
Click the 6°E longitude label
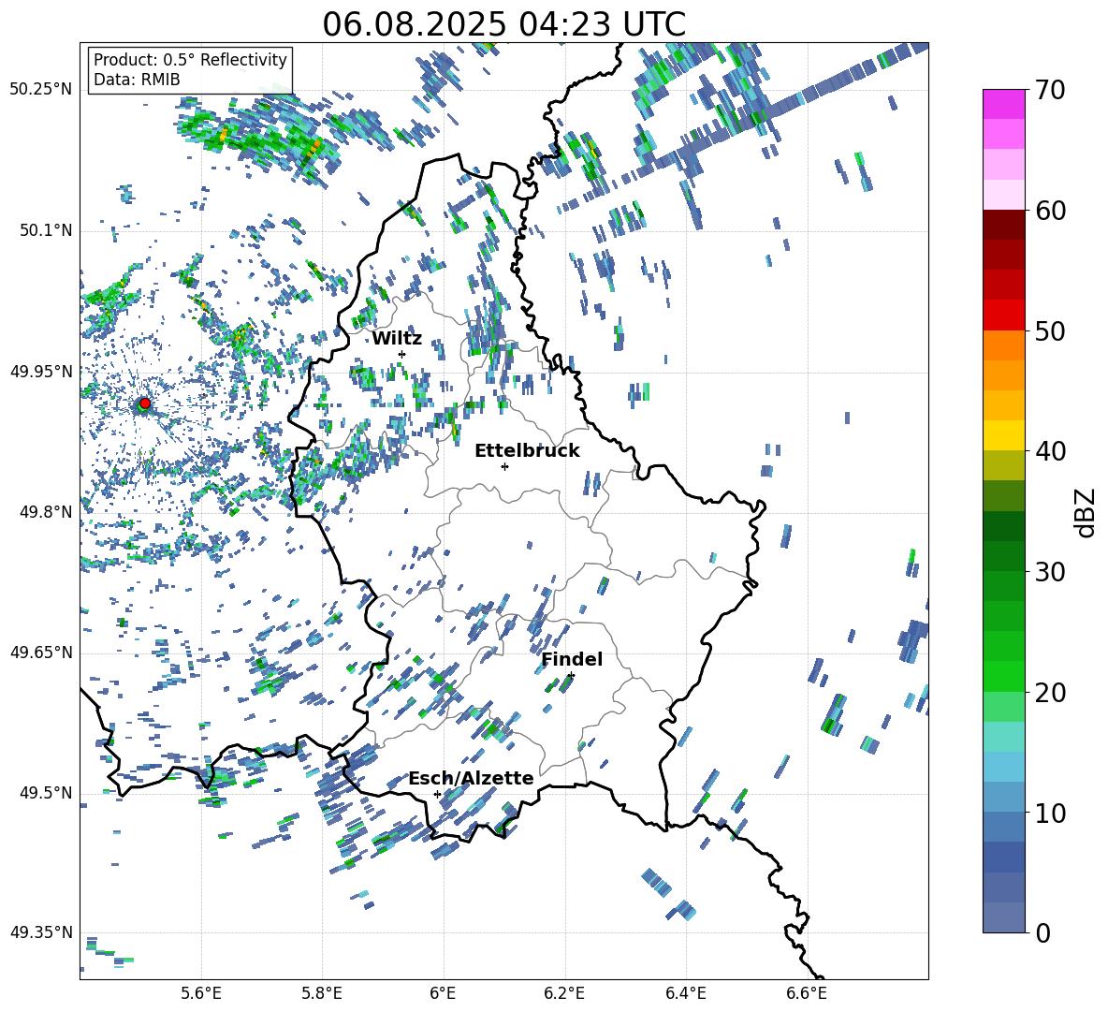click(x=443, y=993)
